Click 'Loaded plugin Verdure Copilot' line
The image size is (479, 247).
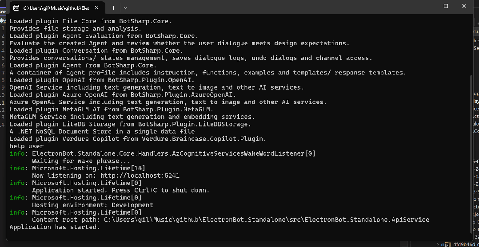[138, 139]
